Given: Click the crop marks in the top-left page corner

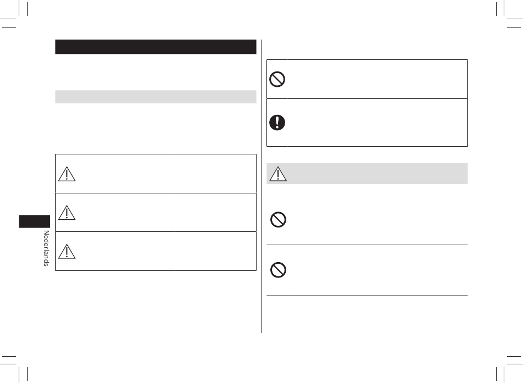Looking at the screenshot, I should (14, 14).
